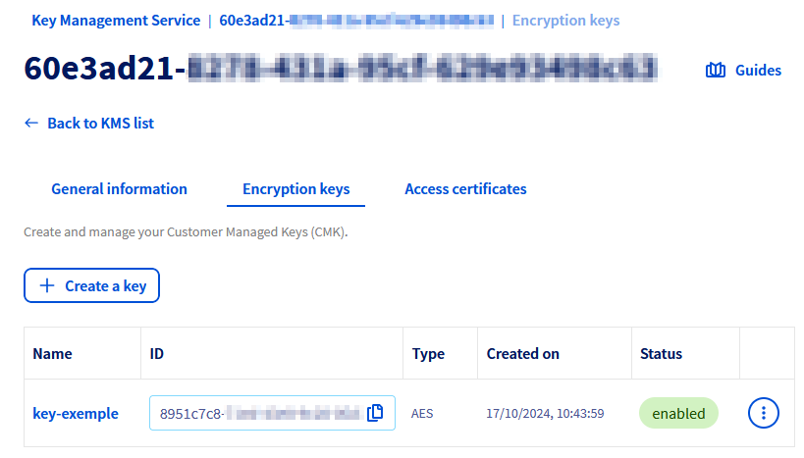The image size is (804, 458).
Task: Click the Created on column header
Action: pos(522,354)
